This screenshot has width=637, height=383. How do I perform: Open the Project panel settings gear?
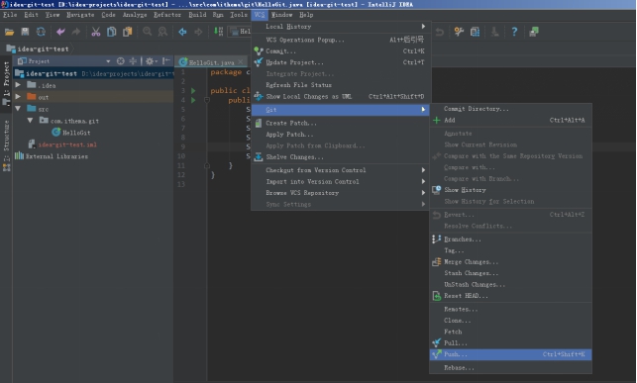[x=150, y=61]
